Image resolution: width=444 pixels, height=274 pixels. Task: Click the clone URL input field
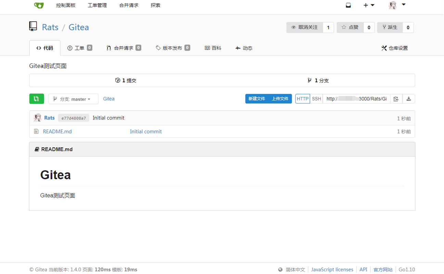click(356, 99)
